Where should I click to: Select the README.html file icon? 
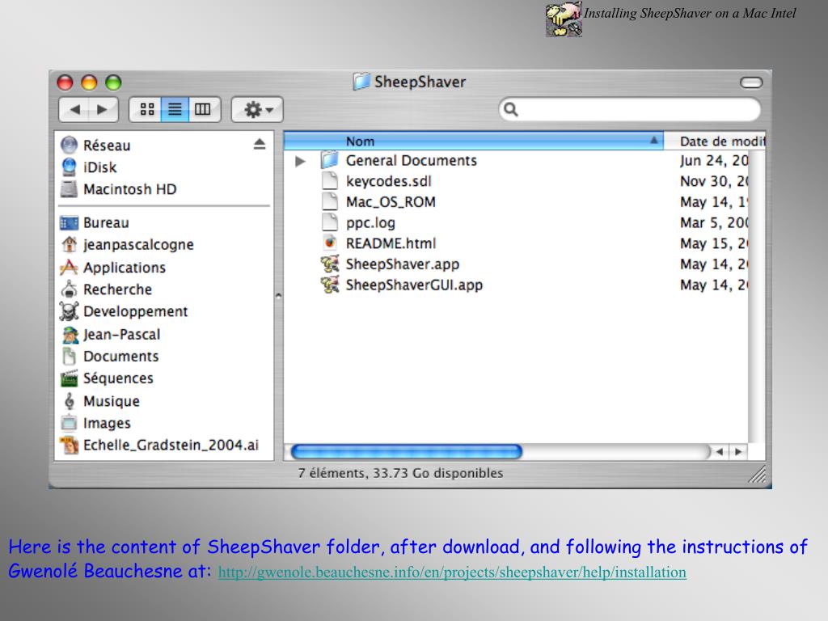pos(330,243)
